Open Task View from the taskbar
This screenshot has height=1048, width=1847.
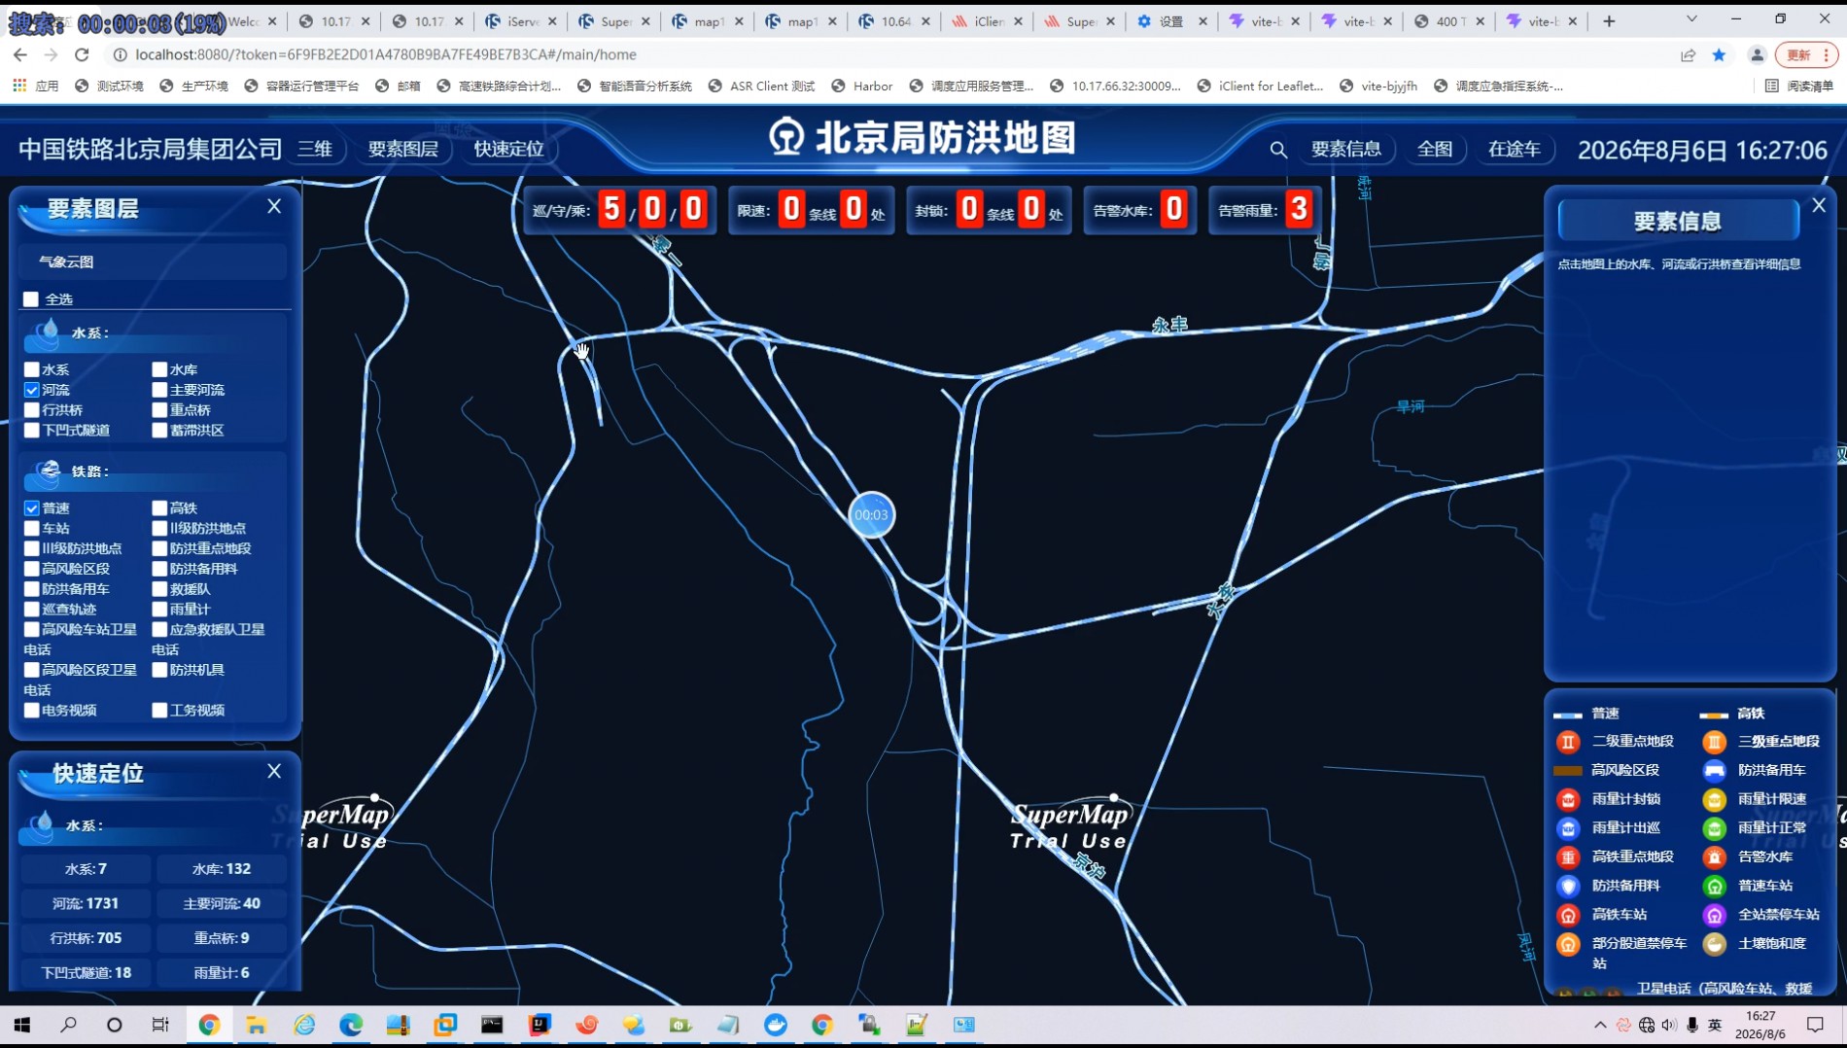[x=160, y=1025]
